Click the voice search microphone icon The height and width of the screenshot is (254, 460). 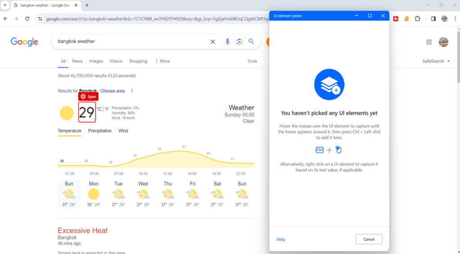[227, 42]
